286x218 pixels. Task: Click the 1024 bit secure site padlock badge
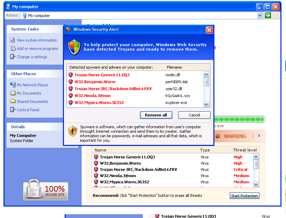[x=46, y=190]
